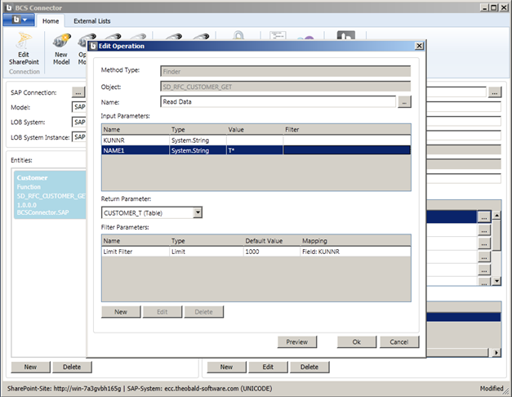The image size is (512, 397).
Task: Select the Home ribbon tab
Action: [x=51, y=20]
